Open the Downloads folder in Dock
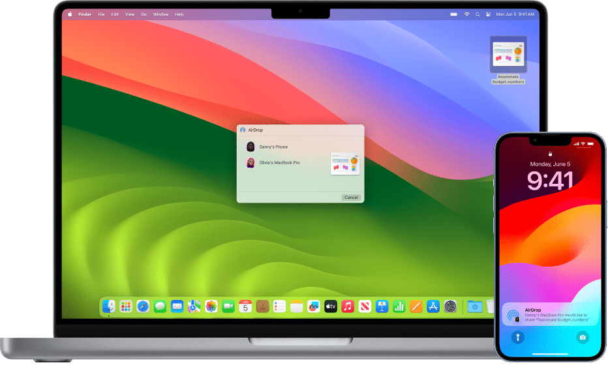 475,307
